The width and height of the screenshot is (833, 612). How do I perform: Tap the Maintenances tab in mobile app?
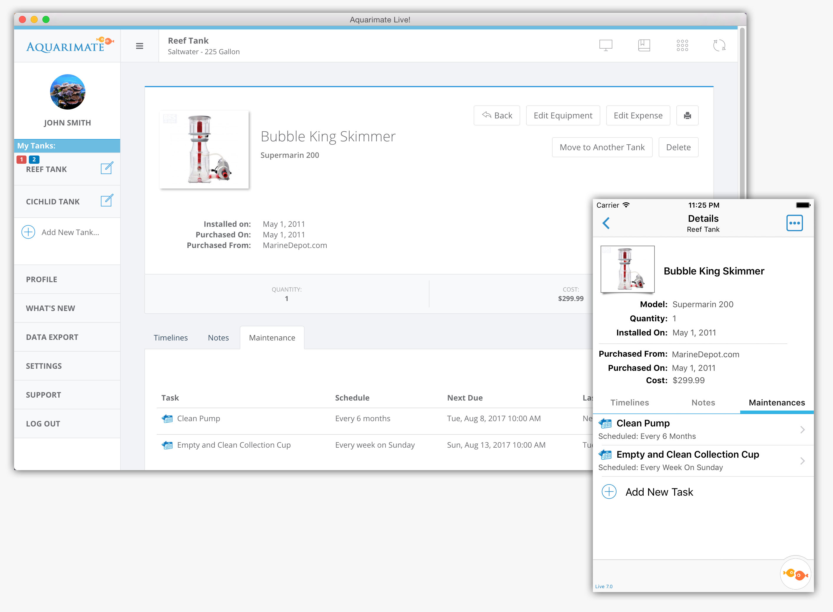coord(777,403)
